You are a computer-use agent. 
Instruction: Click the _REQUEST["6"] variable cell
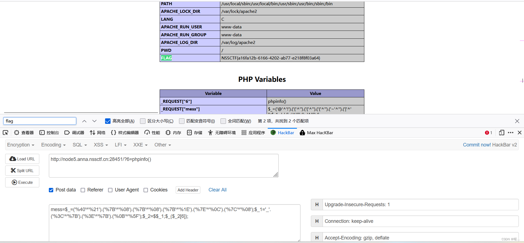(x=213, y=101)
